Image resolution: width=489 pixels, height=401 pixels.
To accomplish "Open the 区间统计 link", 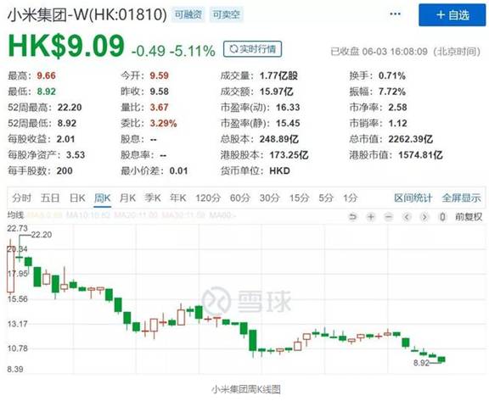I will click(413, 198).
